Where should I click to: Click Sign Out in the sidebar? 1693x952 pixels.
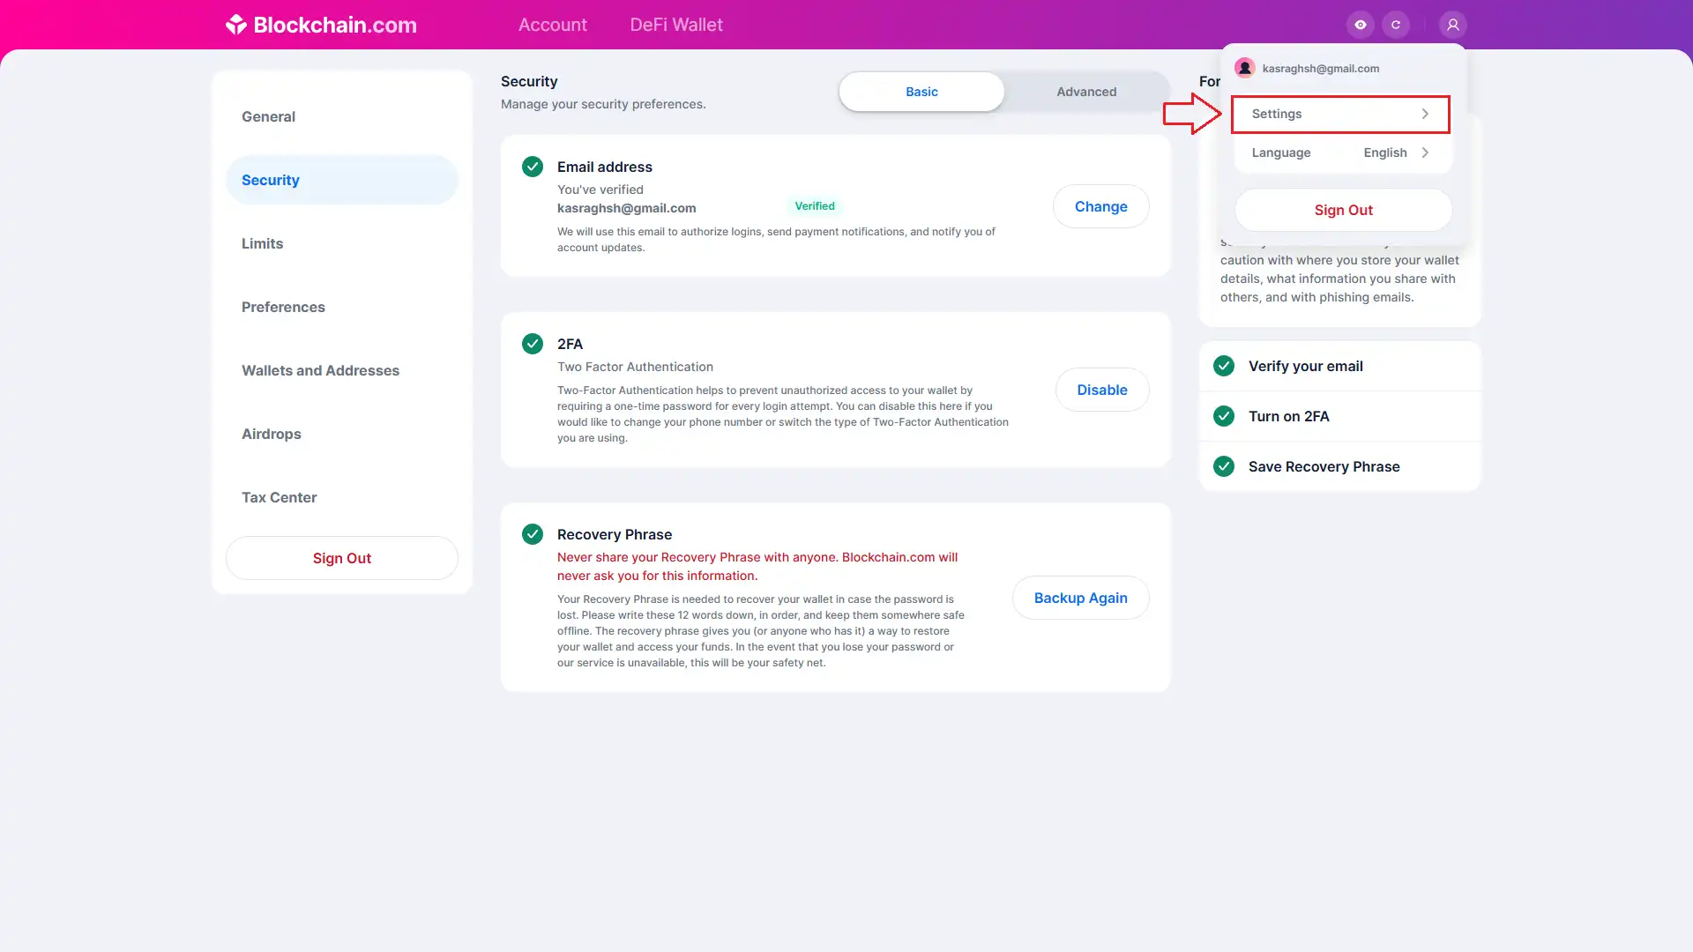(342, 558)
